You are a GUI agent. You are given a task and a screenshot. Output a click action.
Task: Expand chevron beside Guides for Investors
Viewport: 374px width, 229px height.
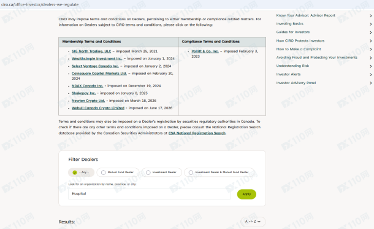pyautogui.click(x=371, y=33)
